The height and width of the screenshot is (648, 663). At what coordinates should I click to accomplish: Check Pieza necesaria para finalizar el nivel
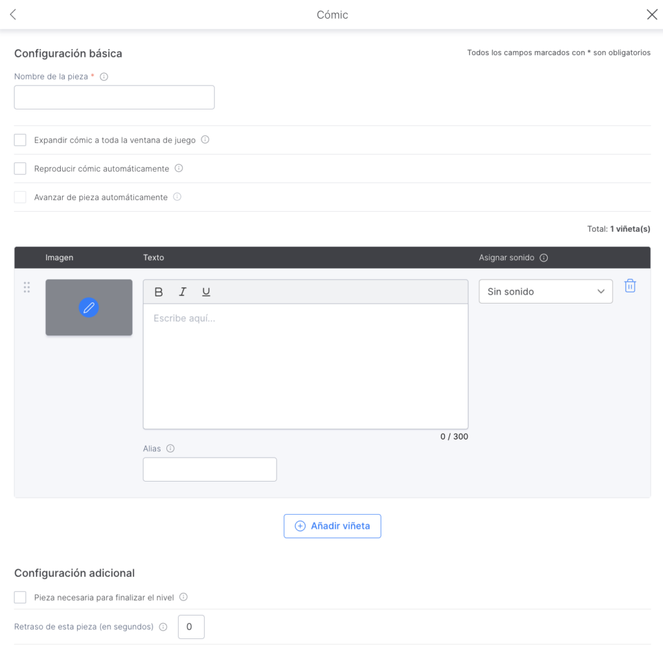click(20, 598)
